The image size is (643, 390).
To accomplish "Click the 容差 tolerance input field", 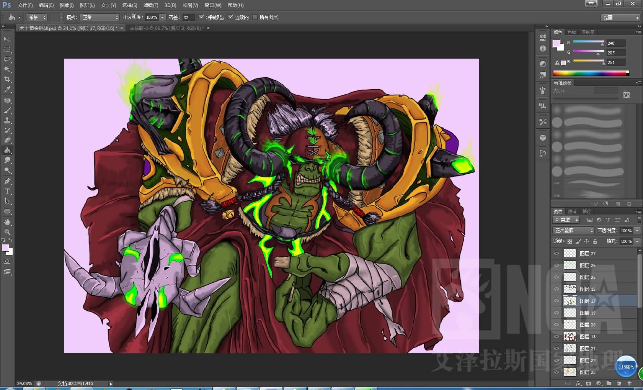I will point(188,17).
